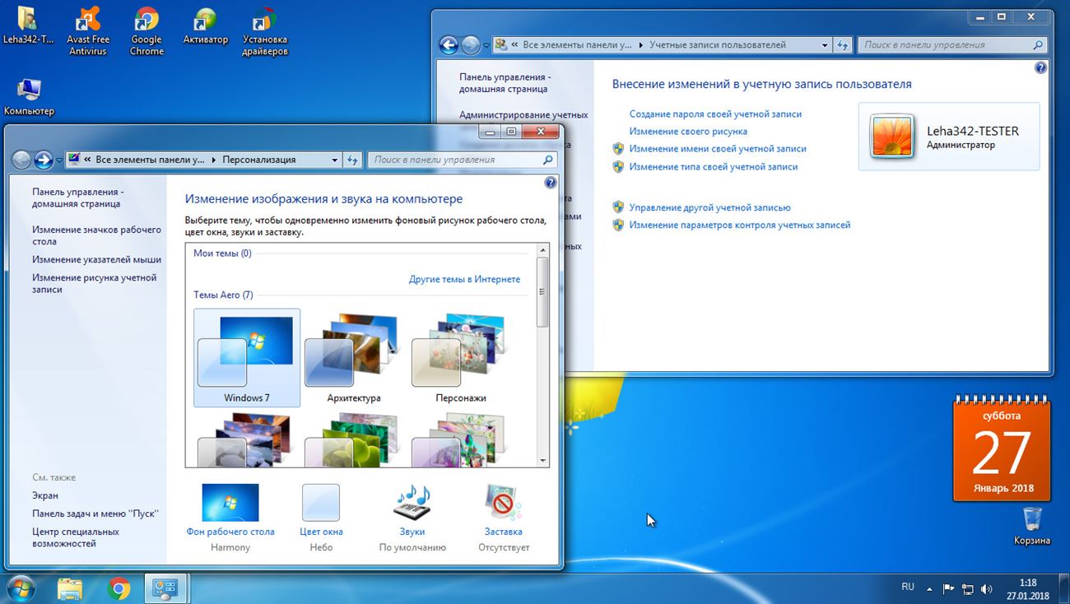1070x604 pixels.
Task: Click Другие темы в Интернете link
Action: coord(464,279)
